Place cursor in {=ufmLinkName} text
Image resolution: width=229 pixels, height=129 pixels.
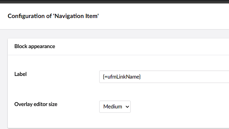(x=122, y=77)
